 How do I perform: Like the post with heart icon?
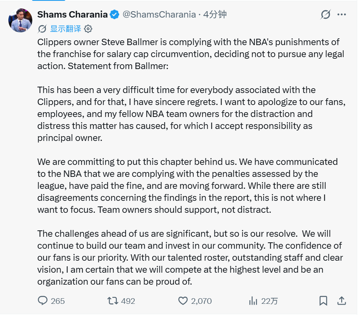click(x=183, y=301)
